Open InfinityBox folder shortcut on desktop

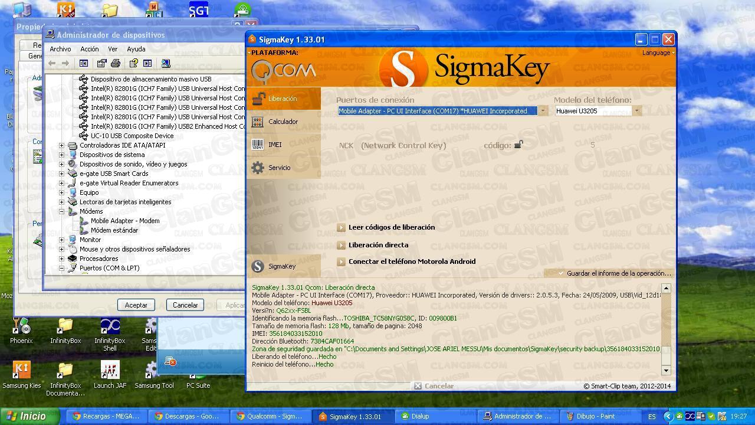65,330
